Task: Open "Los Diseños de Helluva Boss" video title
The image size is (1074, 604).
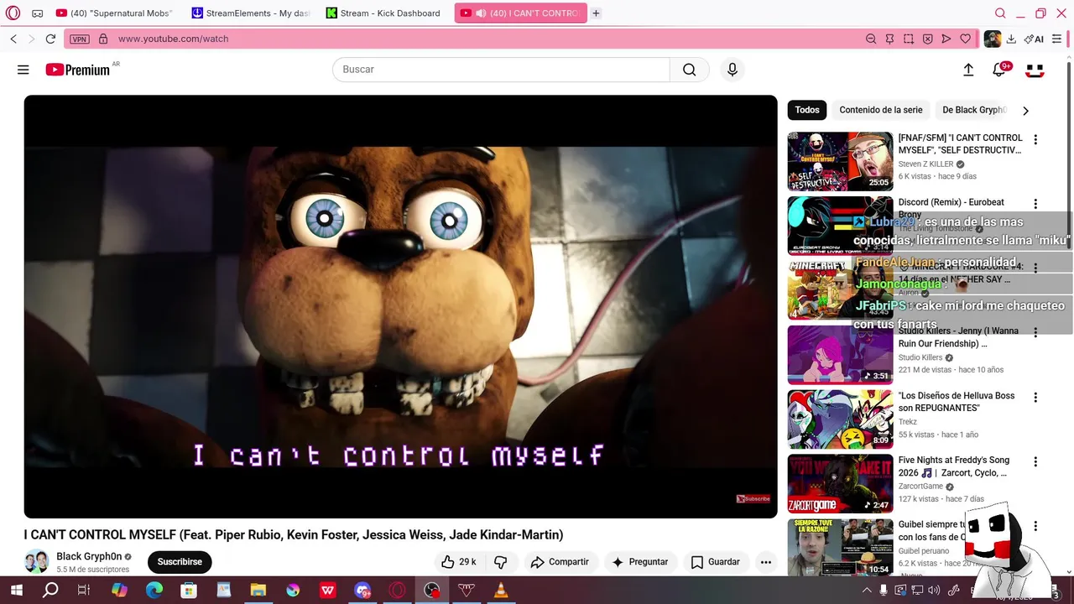Action: [x=957, y=402]
